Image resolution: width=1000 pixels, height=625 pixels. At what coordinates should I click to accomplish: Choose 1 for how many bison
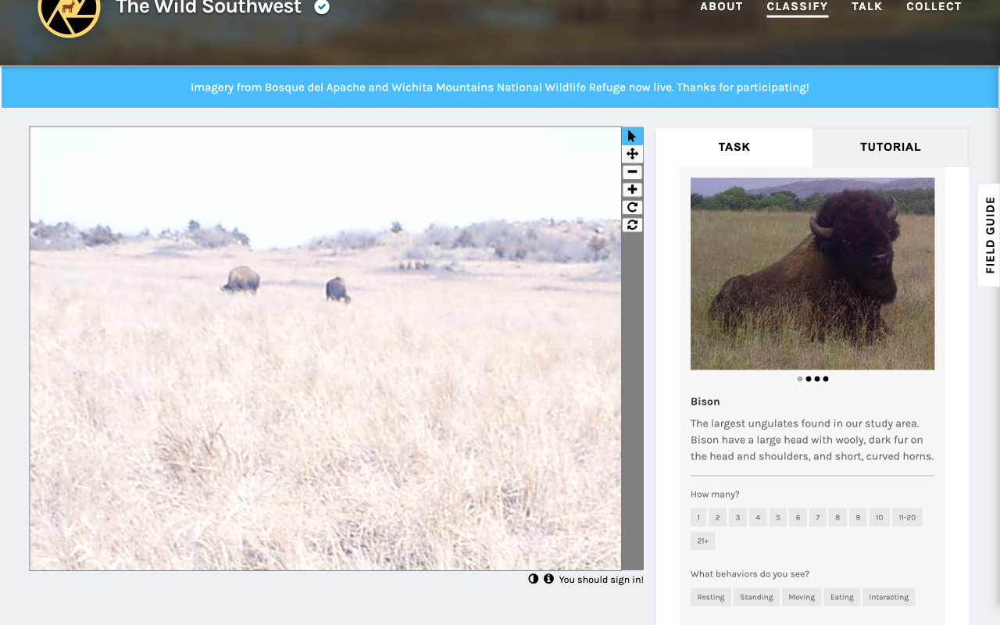pyautogui.click(x=698, y=517)
